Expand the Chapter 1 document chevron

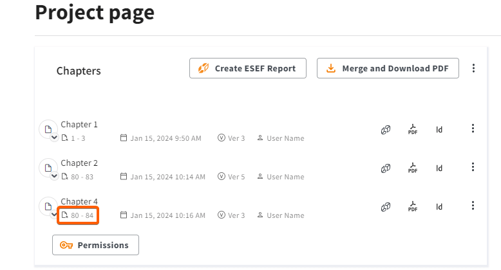[x=55, y=138]
